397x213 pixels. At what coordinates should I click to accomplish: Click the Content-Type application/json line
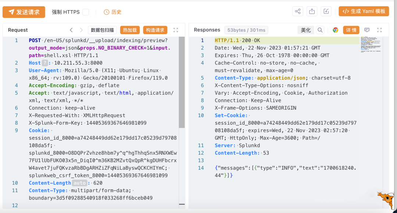[x=283, y=78]
